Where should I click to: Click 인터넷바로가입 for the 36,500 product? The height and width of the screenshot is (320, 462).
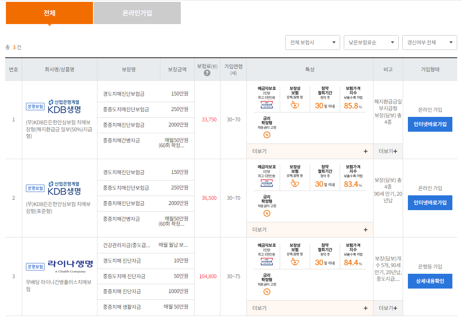[430, 203]
